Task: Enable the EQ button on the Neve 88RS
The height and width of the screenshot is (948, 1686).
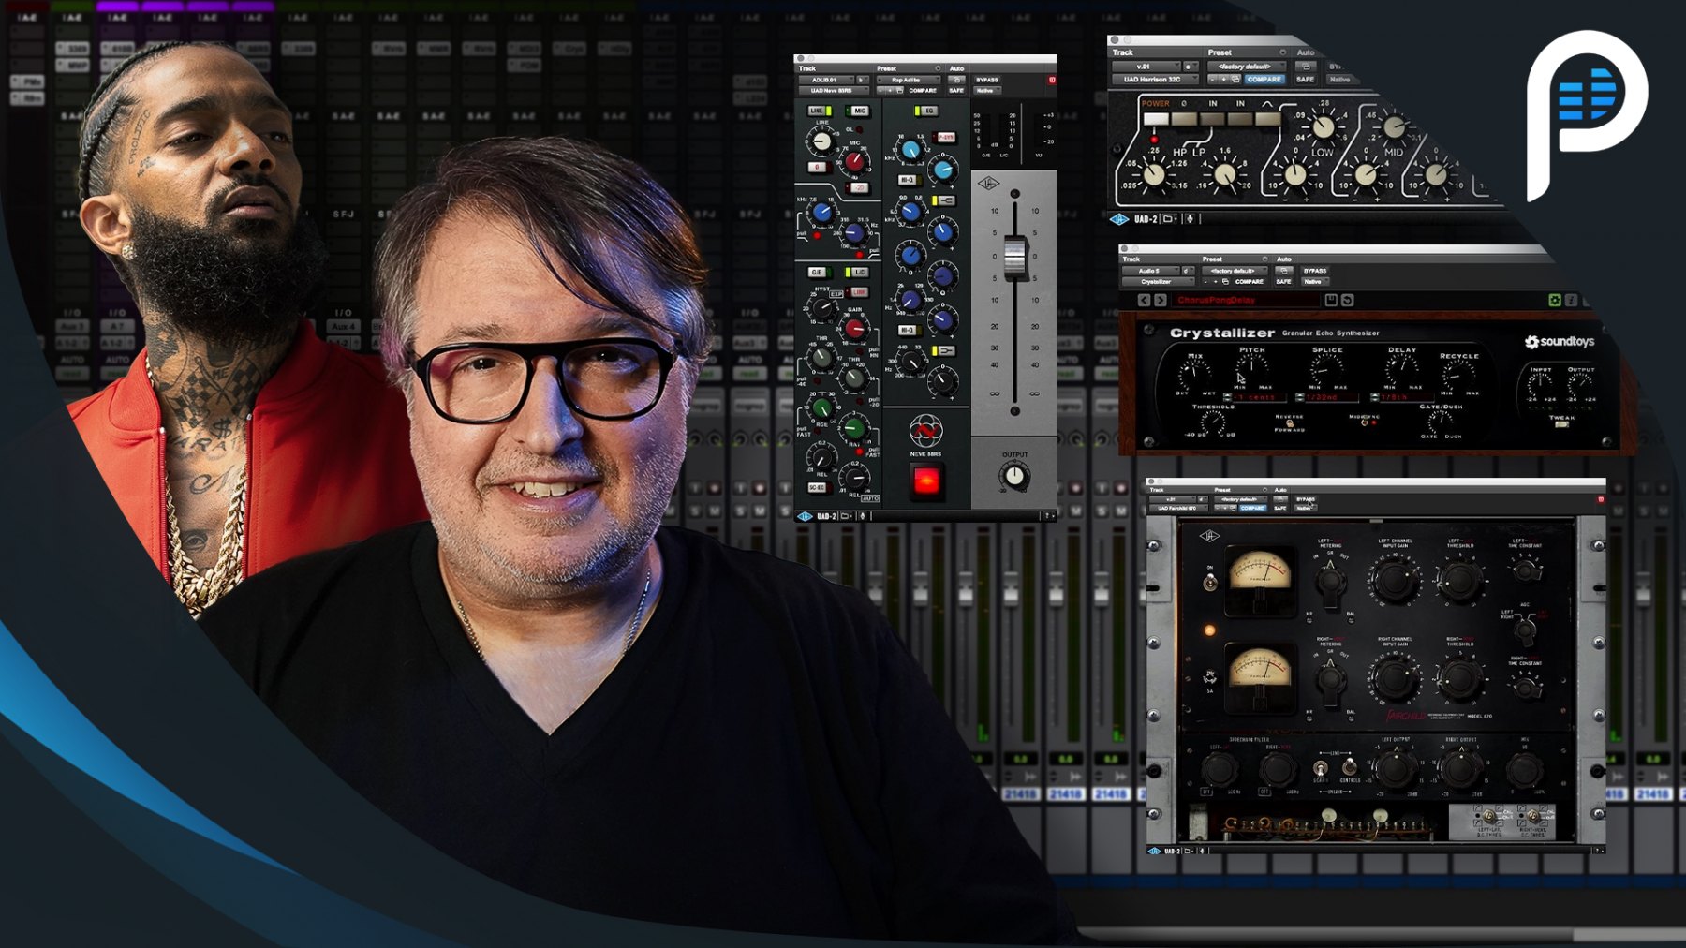Action: tap(926, 111)
